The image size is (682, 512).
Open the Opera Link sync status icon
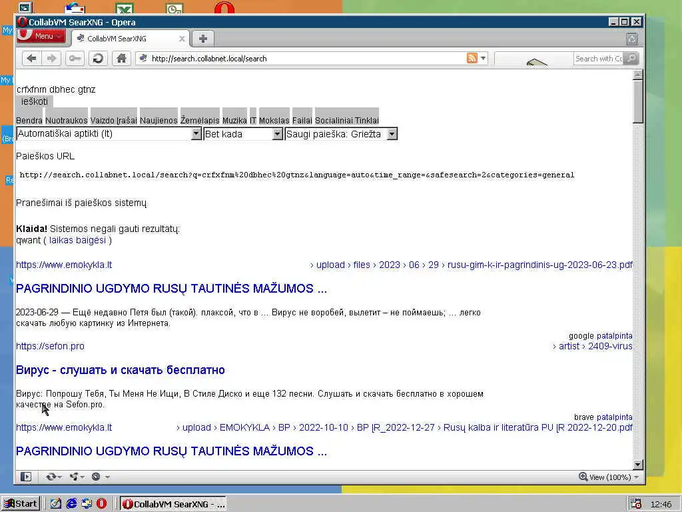[51, 477]
